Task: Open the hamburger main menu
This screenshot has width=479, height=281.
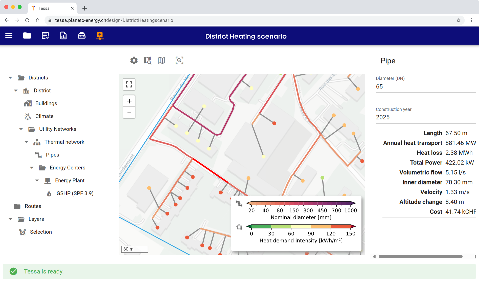Action: 9,36
